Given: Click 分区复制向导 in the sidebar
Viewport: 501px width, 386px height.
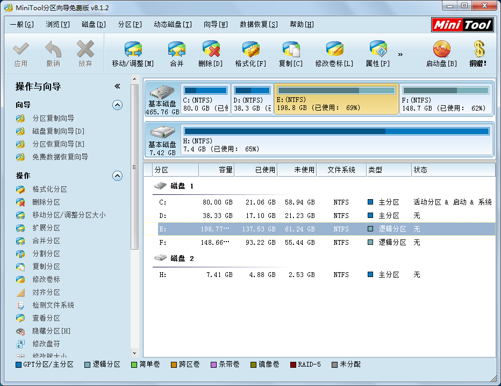Looking at the screenshot, I should tap(53, 119).
